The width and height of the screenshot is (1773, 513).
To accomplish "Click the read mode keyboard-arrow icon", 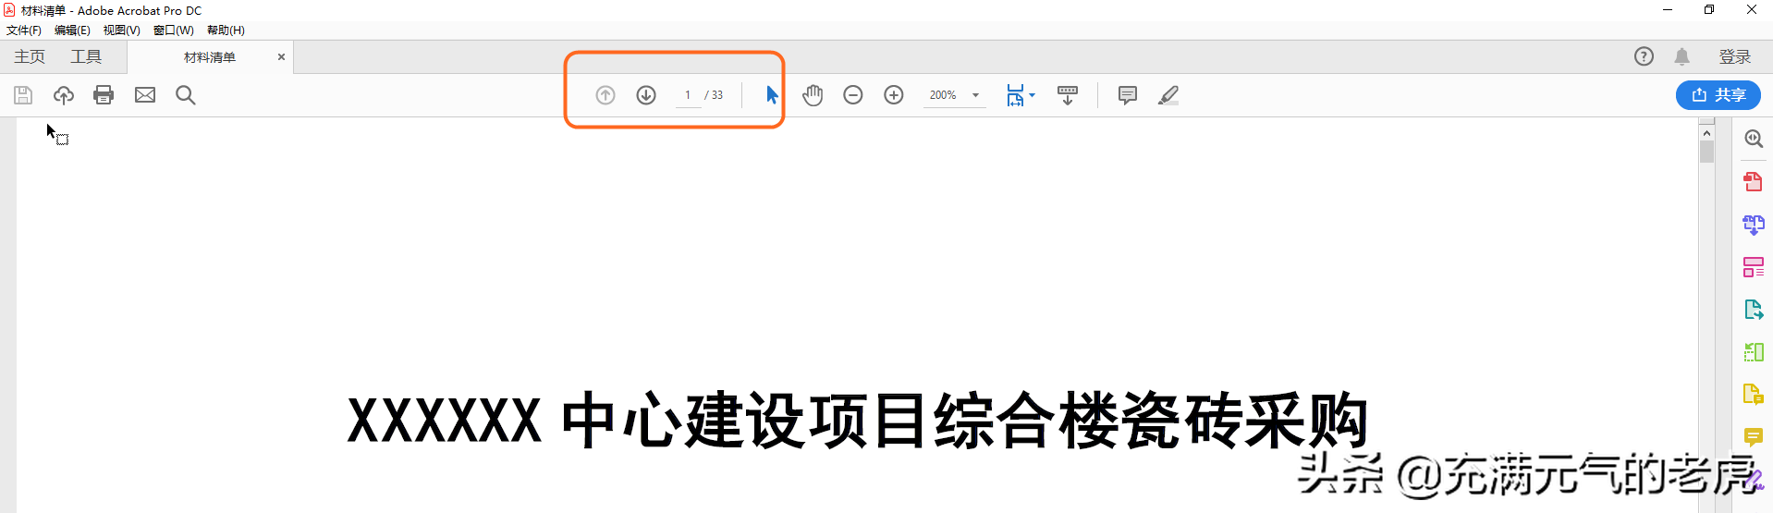I will (1068, 95).
